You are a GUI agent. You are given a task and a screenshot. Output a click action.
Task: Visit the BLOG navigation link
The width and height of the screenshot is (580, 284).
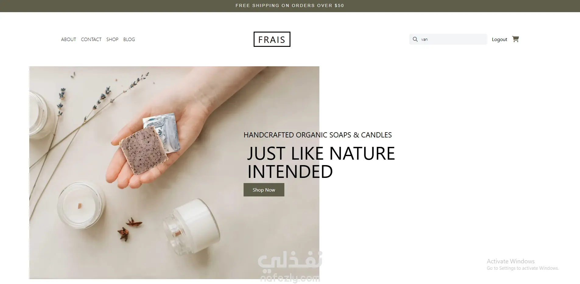pos(129,40)
